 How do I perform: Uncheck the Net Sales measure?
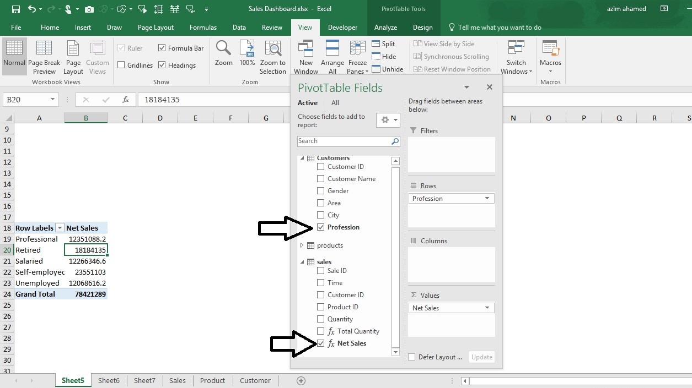tap(320, 343)
